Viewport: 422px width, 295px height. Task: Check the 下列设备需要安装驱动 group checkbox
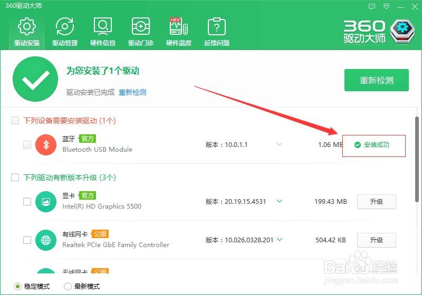[15, 120]
